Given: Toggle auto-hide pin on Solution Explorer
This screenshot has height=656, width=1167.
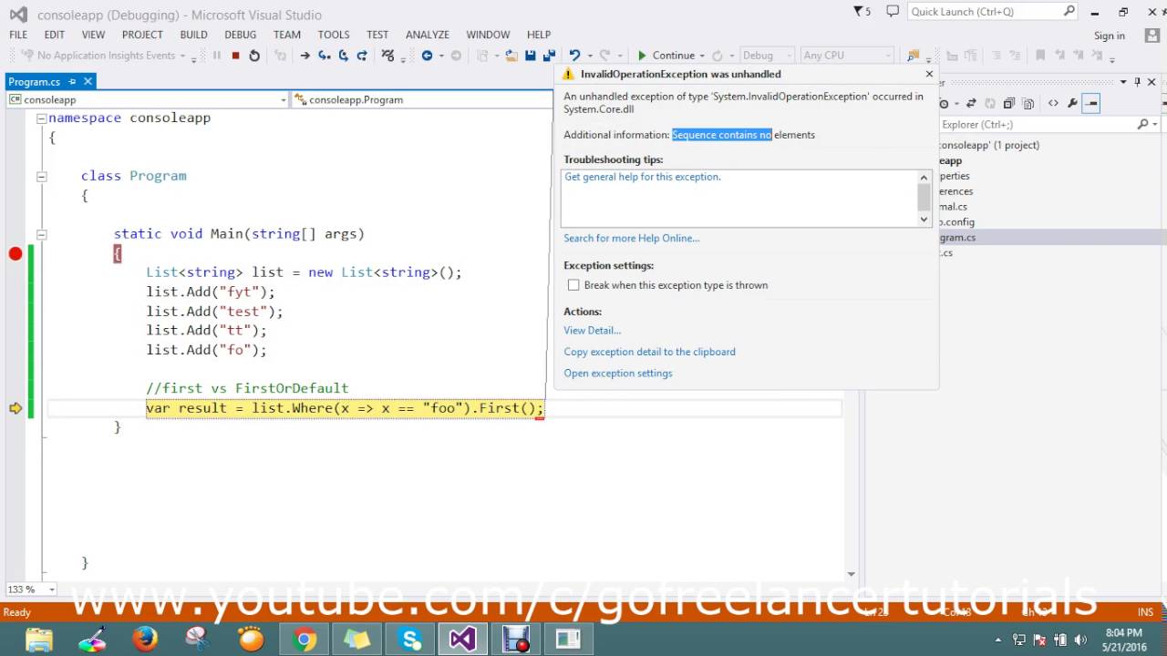Looking at the screenshot, I should [x=1137, y=82].
